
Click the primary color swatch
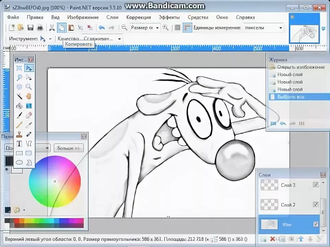(x=9, y=161)
